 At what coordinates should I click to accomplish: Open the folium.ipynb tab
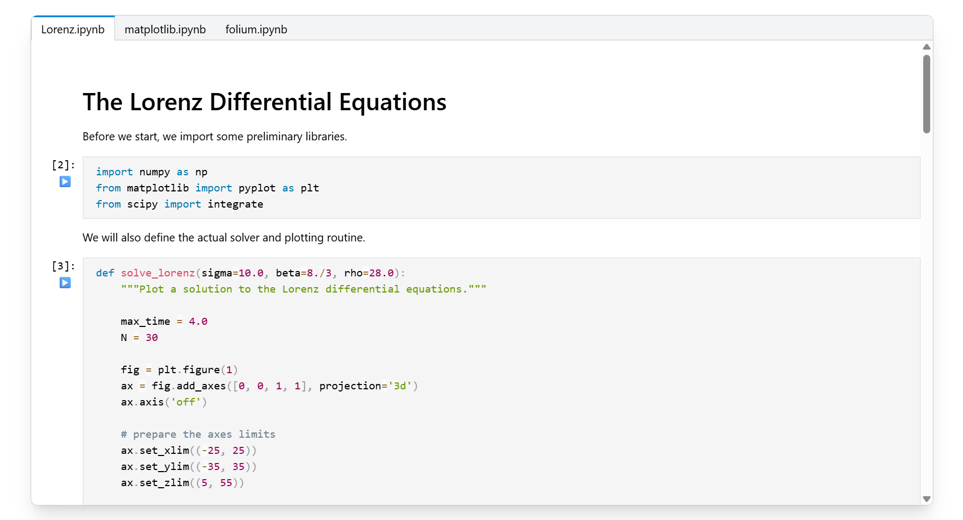[x=256, y=29]
